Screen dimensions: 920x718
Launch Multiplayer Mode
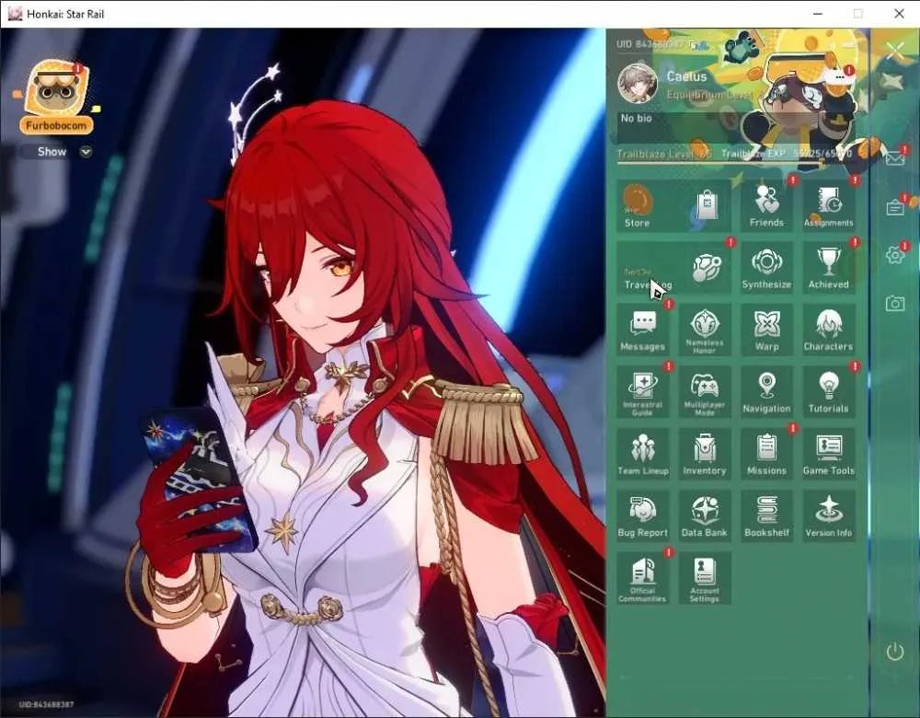click(705, 392)
